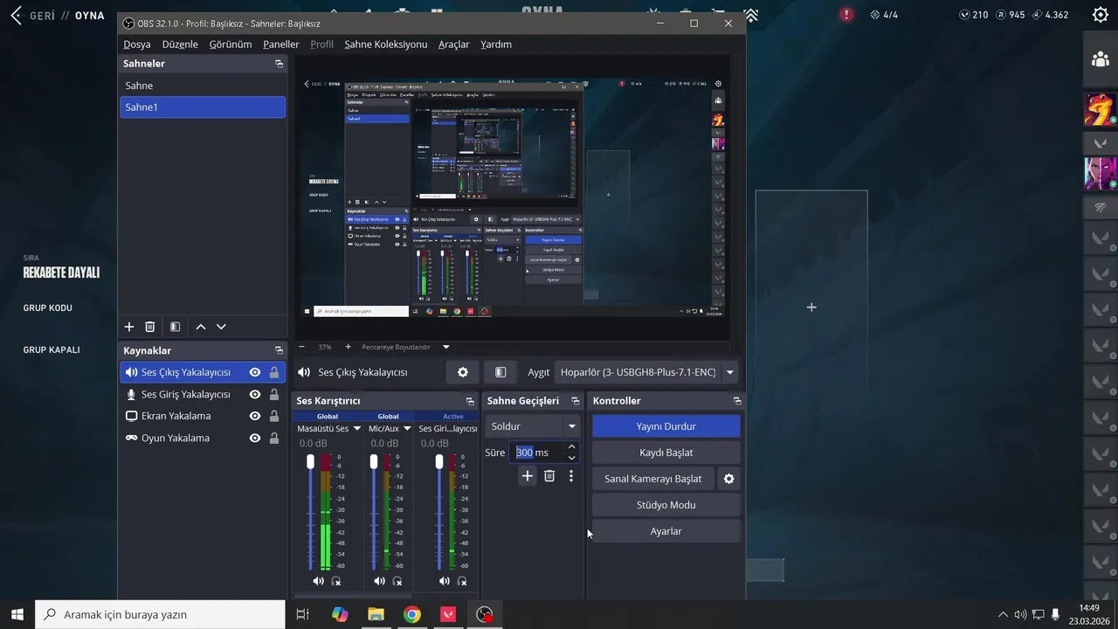Screen dimensions: 1118x629
Task: Open Ayarlar settings button
Action: click(666, 531)
